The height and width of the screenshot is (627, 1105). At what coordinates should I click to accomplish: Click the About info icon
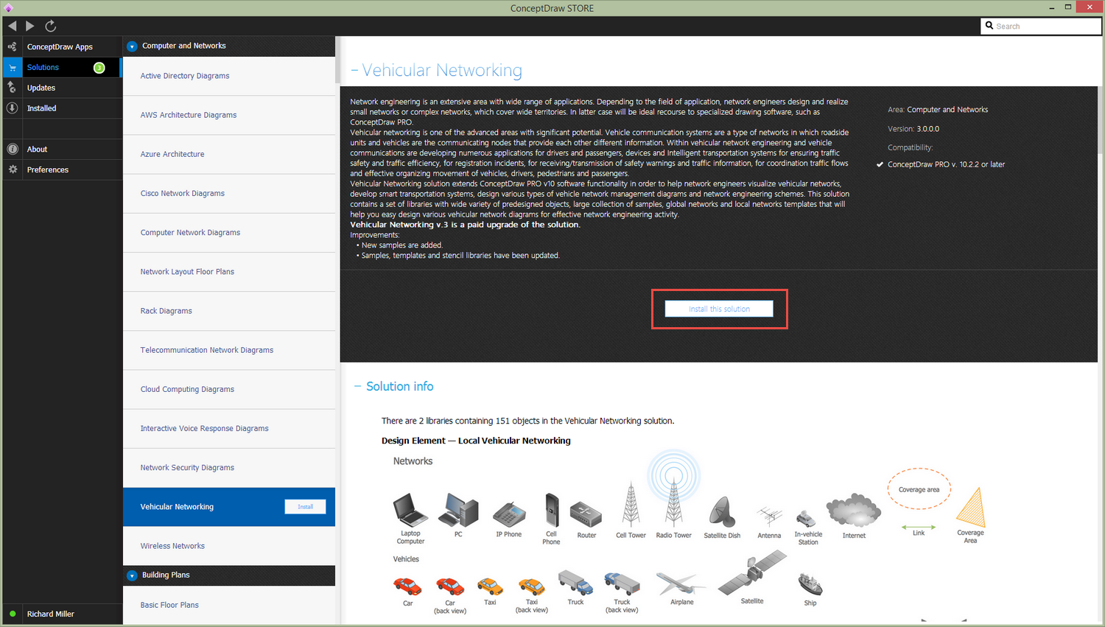click(x=13, y=149)
